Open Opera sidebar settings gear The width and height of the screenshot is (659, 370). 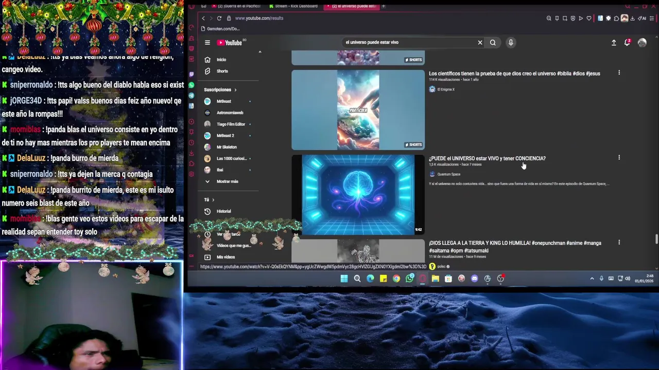(x=192, y=174)
